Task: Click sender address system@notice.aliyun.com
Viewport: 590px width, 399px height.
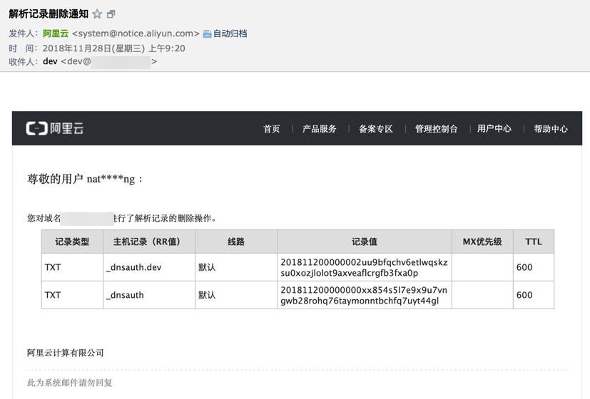Action: point(136,33)
